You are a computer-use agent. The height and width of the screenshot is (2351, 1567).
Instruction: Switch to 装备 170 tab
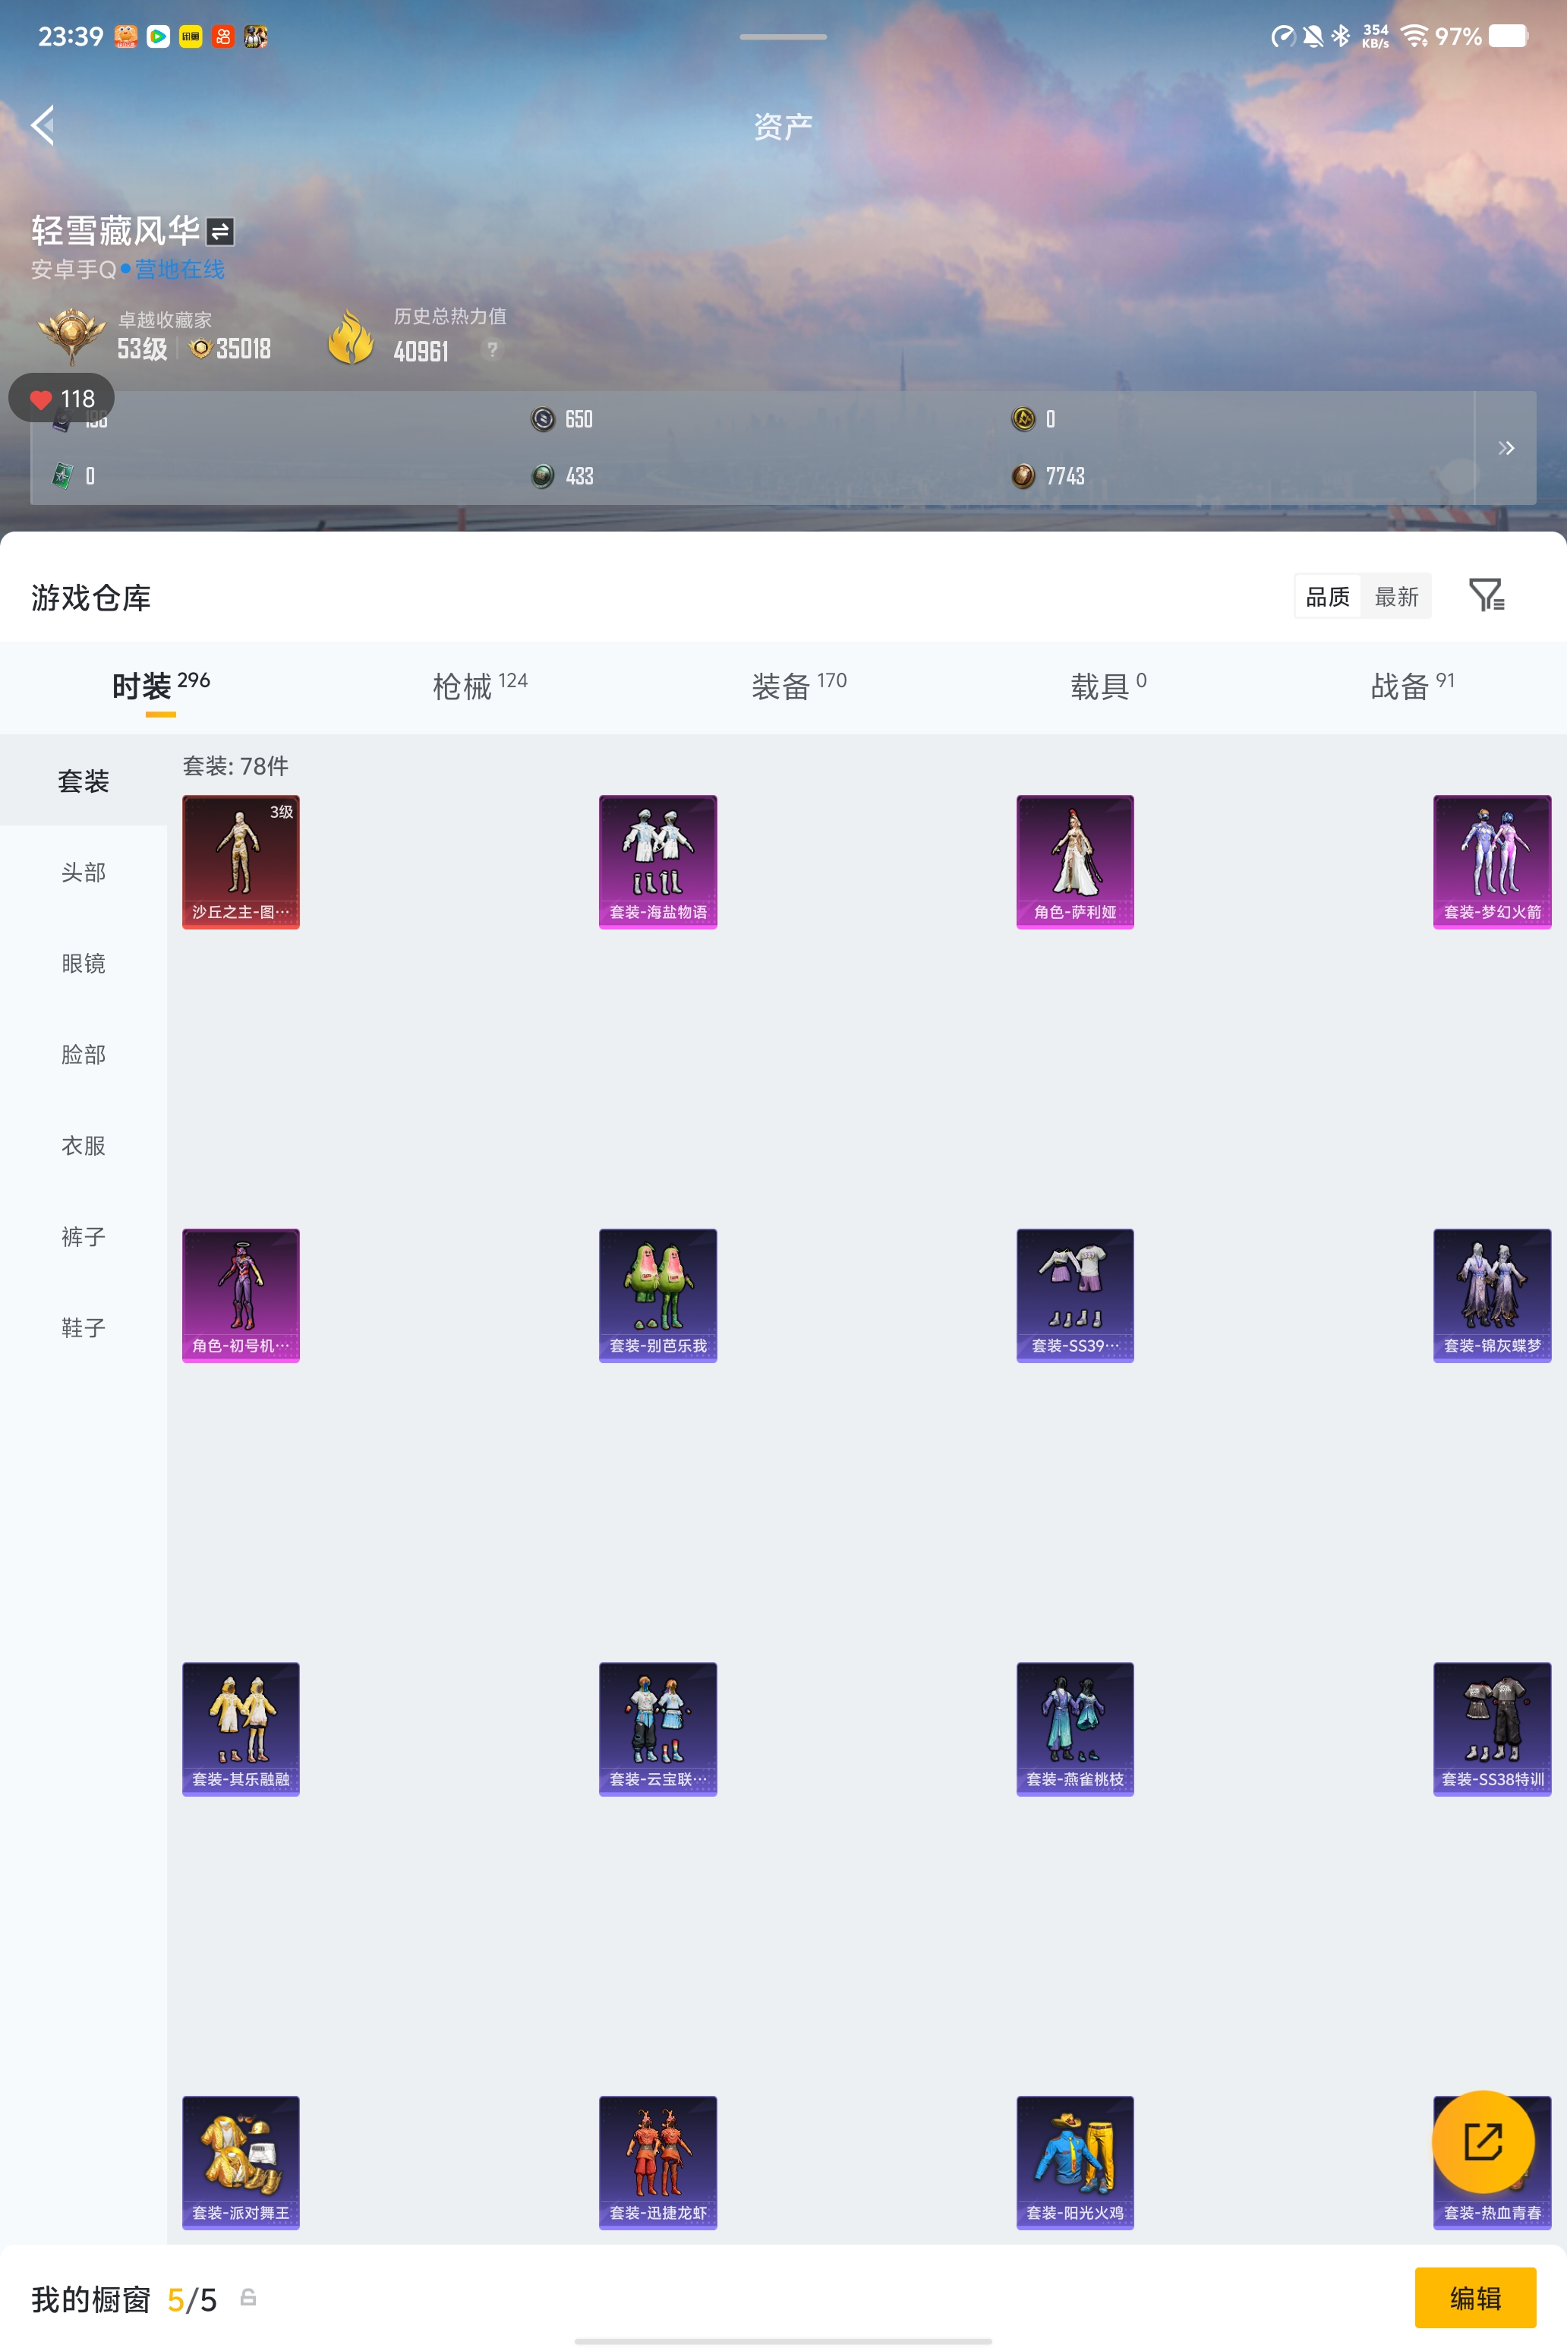click(799, 686)
